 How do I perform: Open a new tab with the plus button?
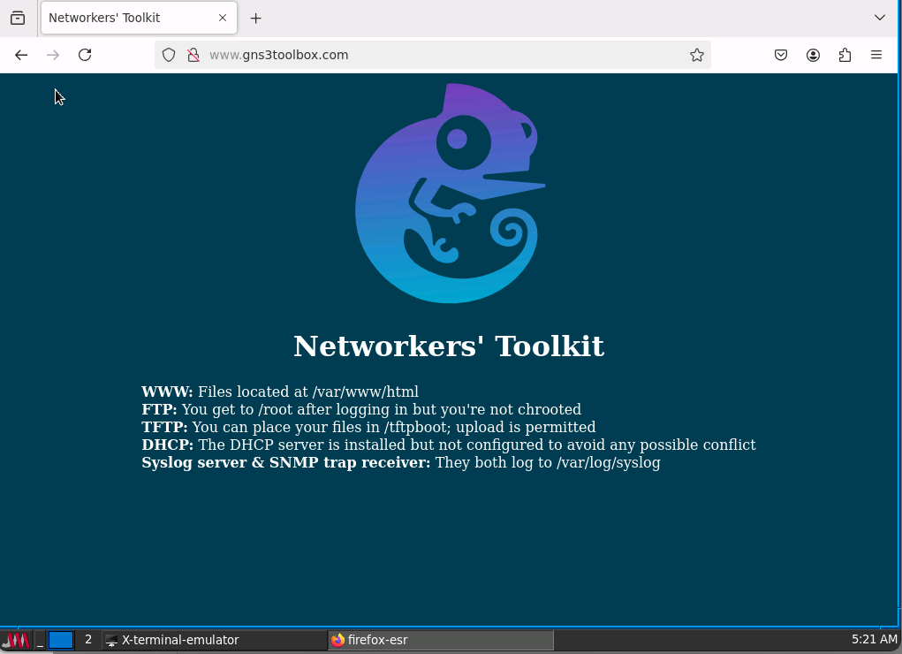click(256, 19)
